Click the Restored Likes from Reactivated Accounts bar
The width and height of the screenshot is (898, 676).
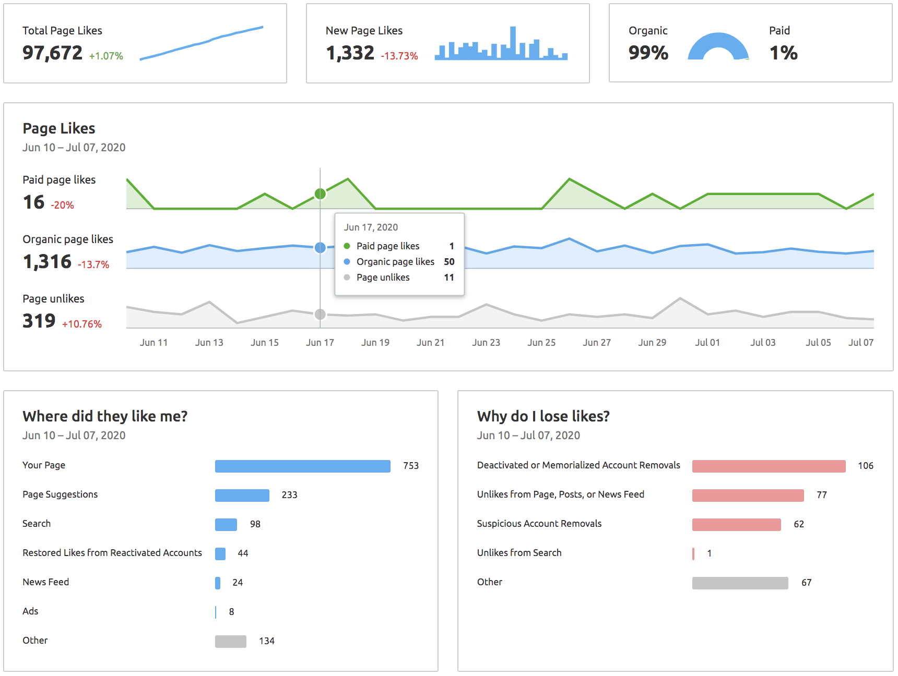220,554
